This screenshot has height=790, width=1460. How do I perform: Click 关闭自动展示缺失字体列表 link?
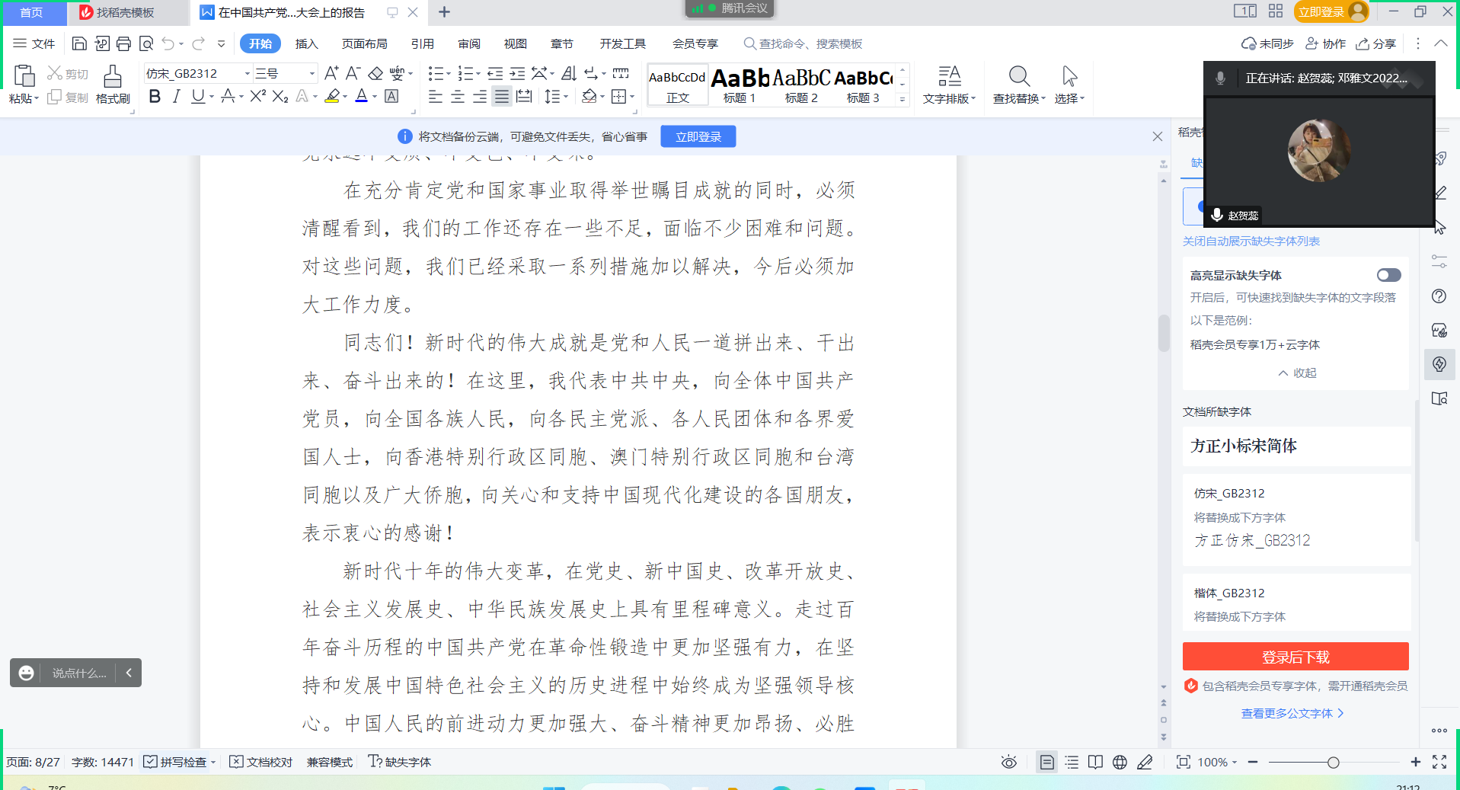pyautogui.click(x=1251, y=241)
